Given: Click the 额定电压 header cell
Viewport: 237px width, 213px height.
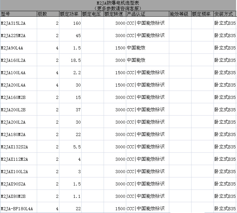Looking at the screenshot, I should 92,14.
